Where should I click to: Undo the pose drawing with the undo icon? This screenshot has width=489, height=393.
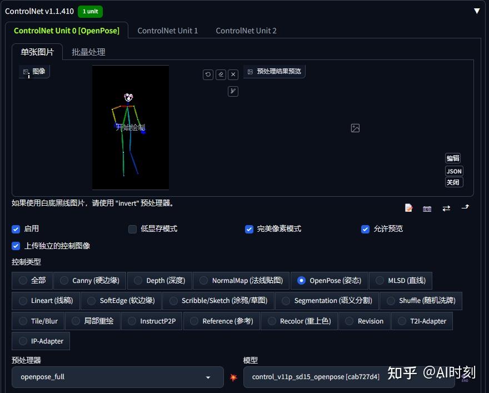(x=208, y=74)
